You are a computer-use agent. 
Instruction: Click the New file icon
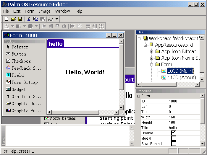pyautogui.click(x=7, y=19)
